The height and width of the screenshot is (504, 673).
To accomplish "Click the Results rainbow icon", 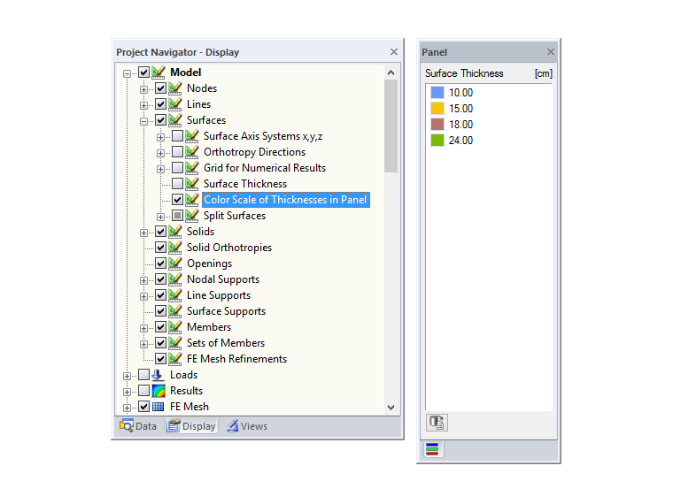I will [x=159, y=391].
